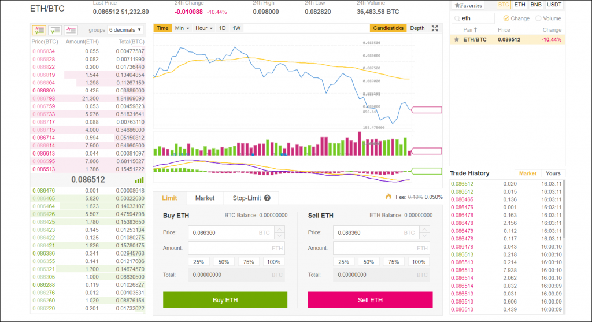Image resolution: width=592 pixels, height=322 pixels.
Task: Sort pairs by the Pair column arrow
Action: (475, 30)
